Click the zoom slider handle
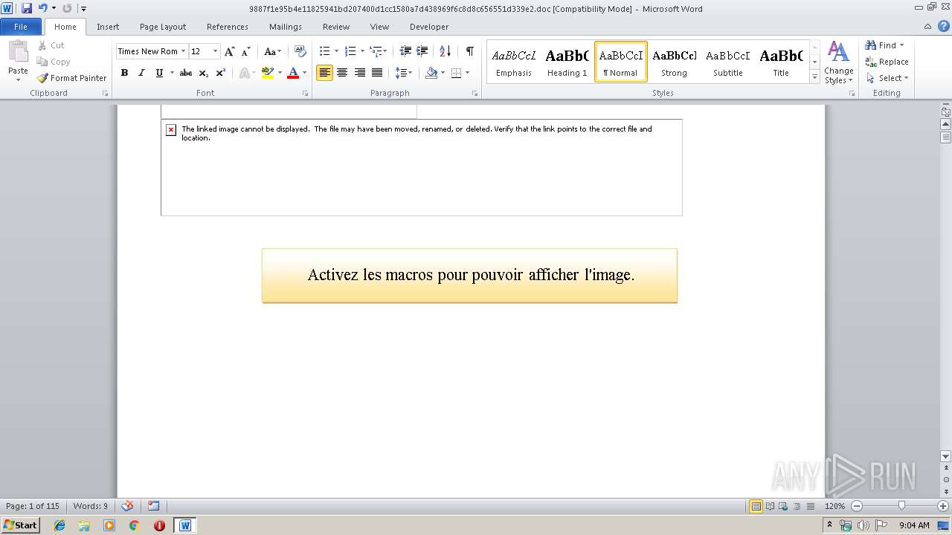 [x=901, y=506]
